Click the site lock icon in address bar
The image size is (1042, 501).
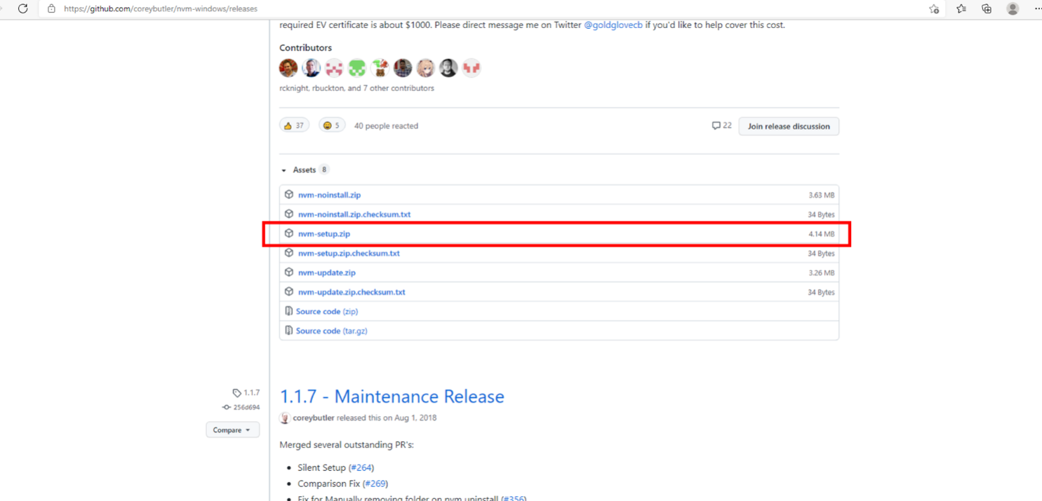pos(51,8)
